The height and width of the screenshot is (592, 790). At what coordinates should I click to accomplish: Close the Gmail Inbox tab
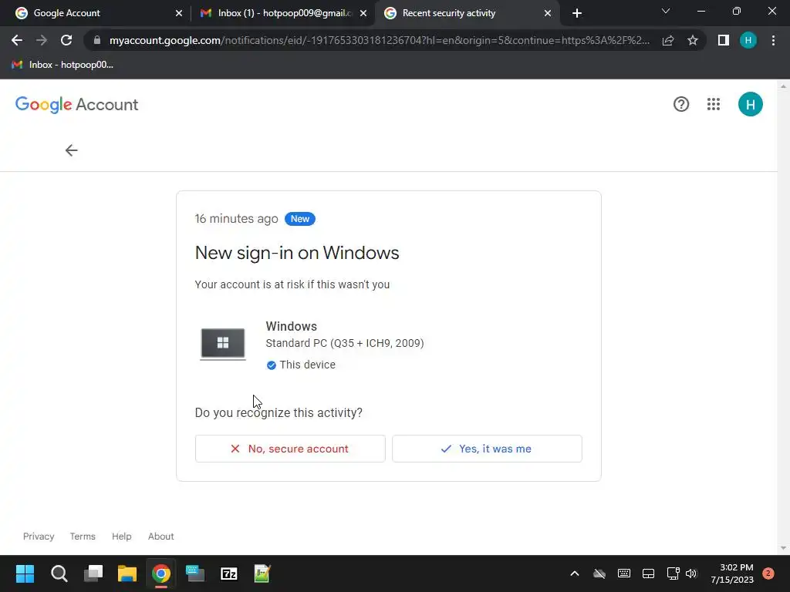click(363, 13)
